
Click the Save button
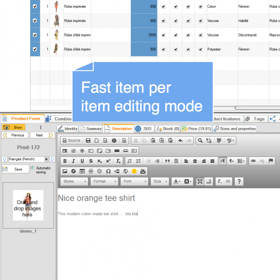[x=15, y=169]
